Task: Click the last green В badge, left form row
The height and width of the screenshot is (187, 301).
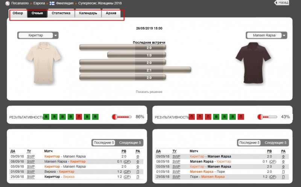Action: click(96, 117)
